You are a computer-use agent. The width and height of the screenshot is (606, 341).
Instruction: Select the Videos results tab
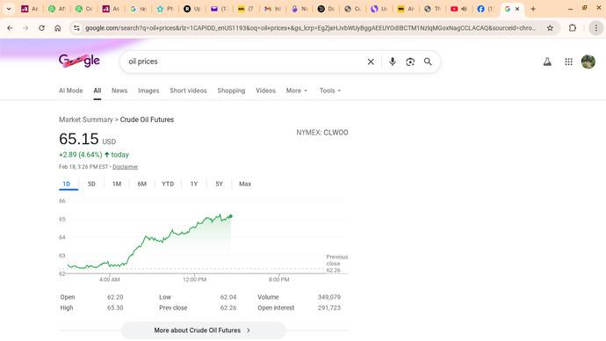point(265,91)
